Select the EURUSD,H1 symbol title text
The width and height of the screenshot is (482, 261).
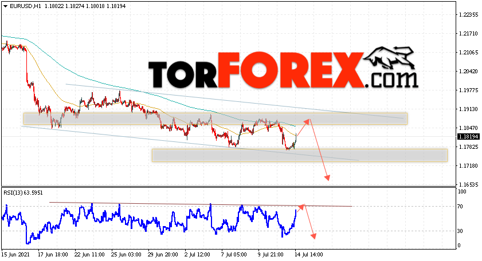tap(25, 6)
